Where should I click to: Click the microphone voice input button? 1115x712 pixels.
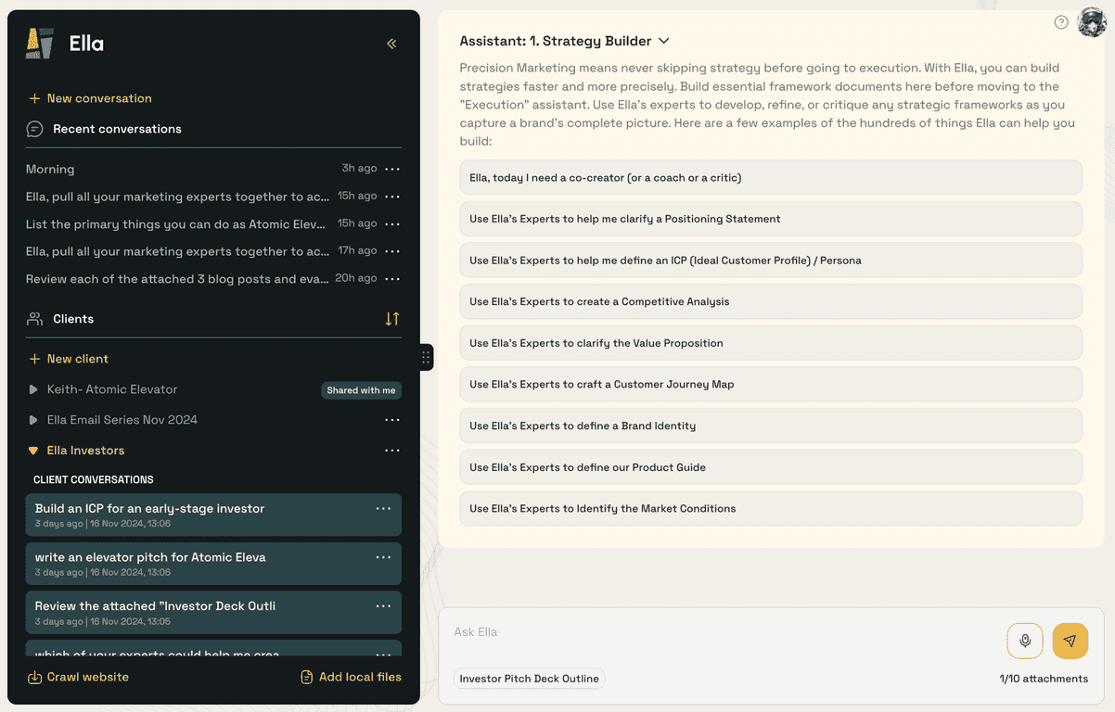[1025, 641]
